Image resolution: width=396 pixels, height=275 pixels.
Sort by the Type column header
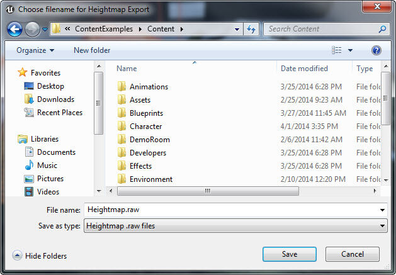click(365, 69)
